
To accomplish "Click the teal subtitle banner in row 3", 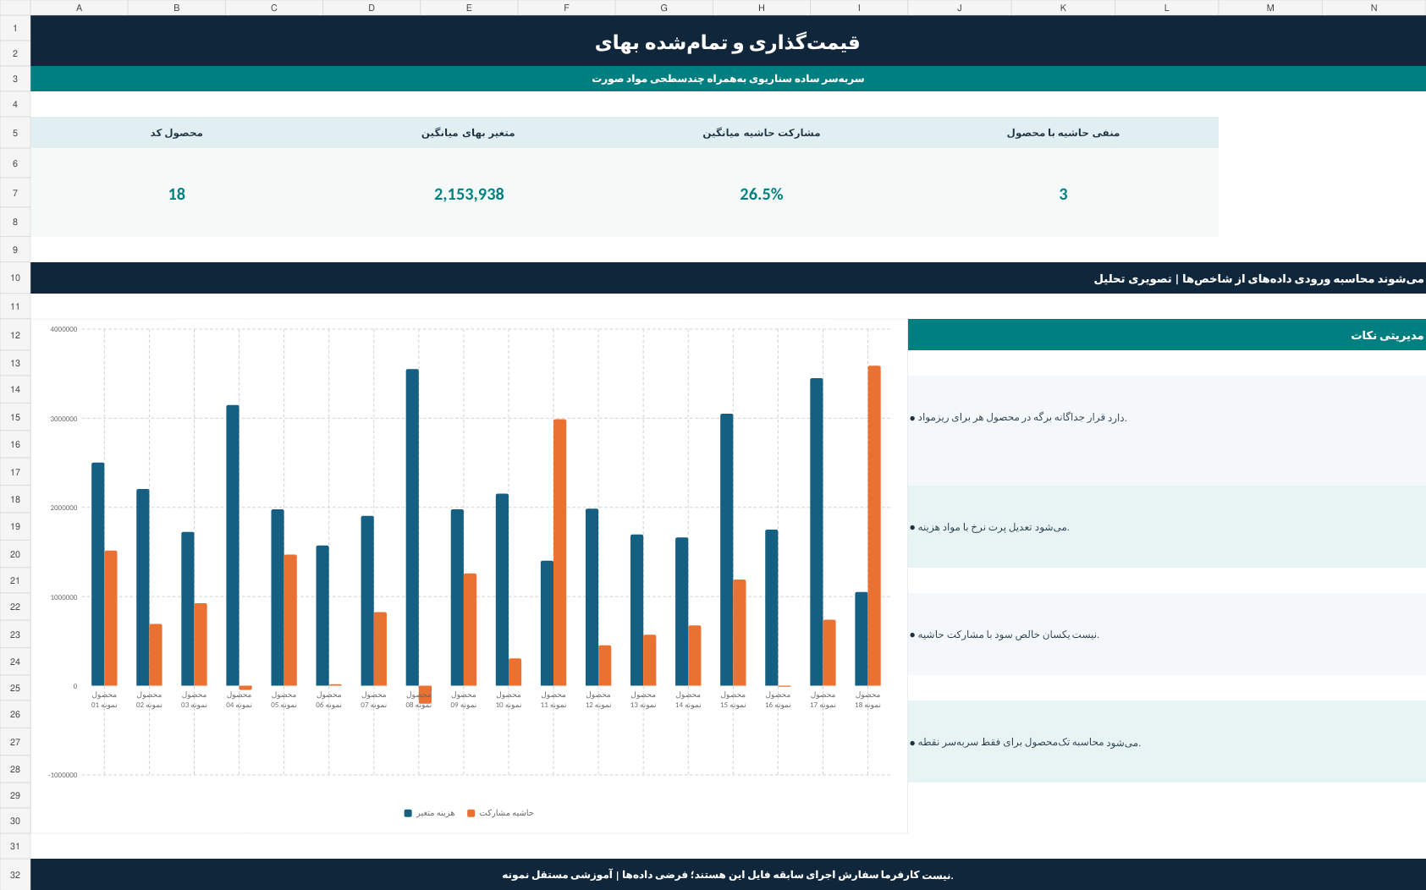I will [x=728, y=79].
